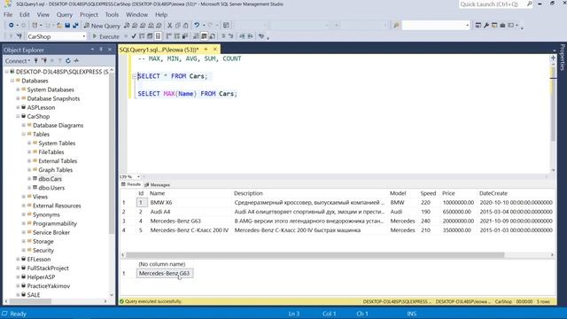Open the Query menu
The width and height of the screenshot is (567, 319).
pos(65,15)
